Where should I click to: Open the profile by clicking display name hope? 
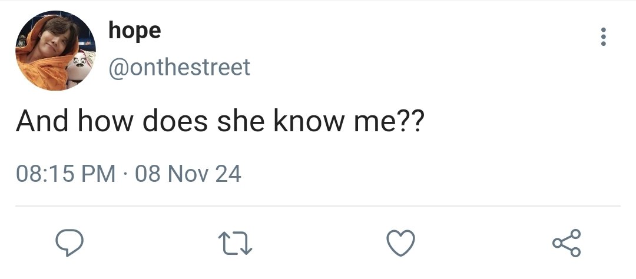[135, 31]
